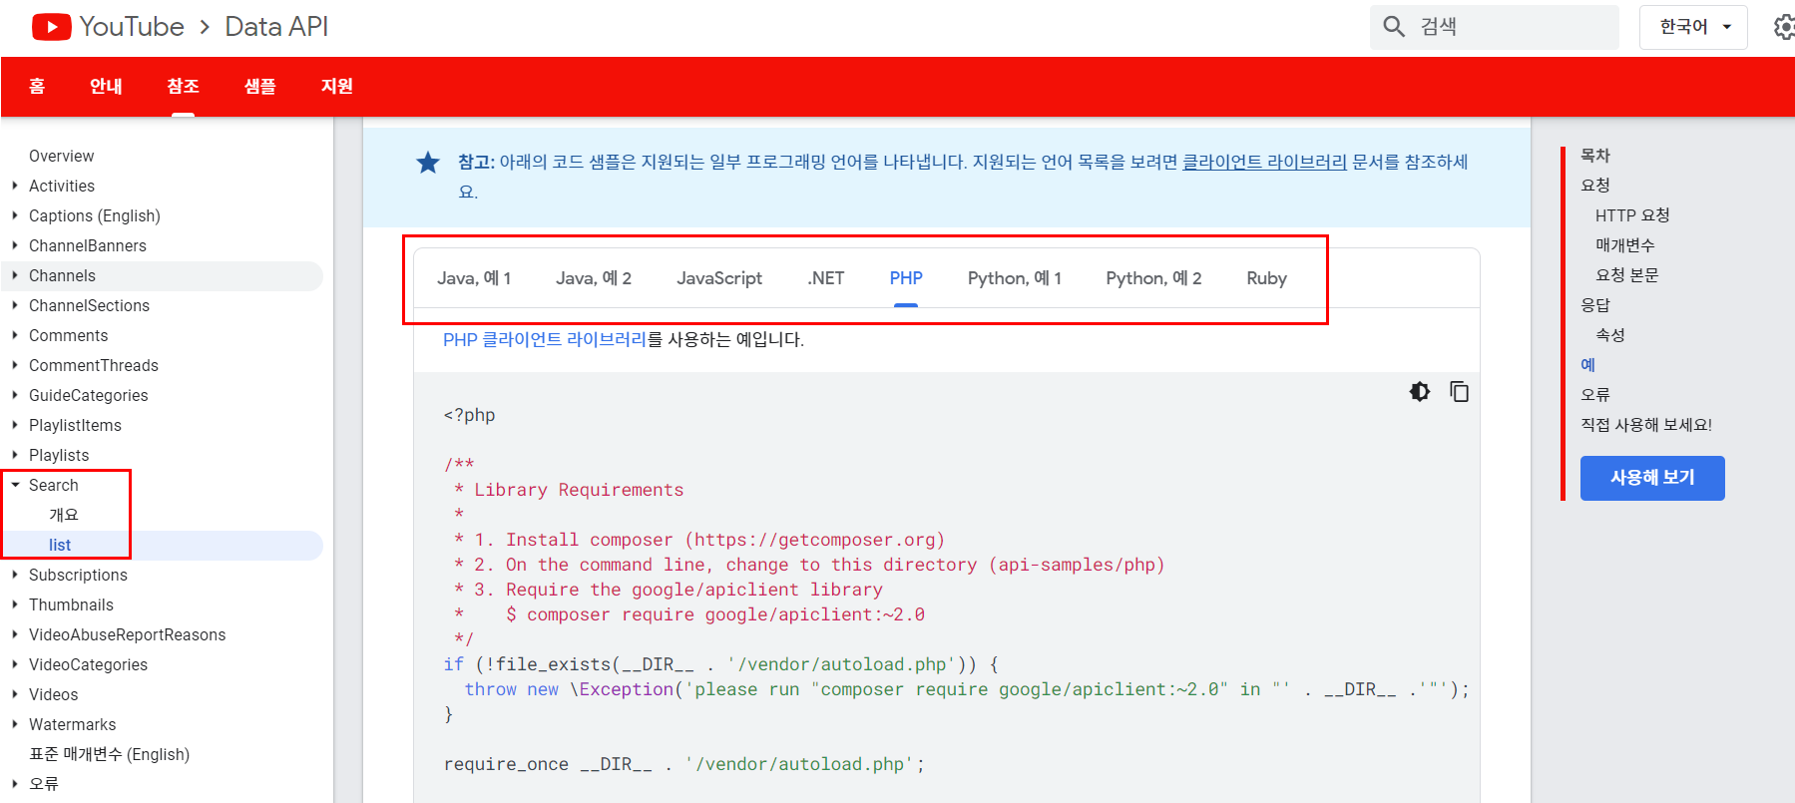Expand the Activities section arrow
The height and width of the screenshot is (803, 1795).
15,186
